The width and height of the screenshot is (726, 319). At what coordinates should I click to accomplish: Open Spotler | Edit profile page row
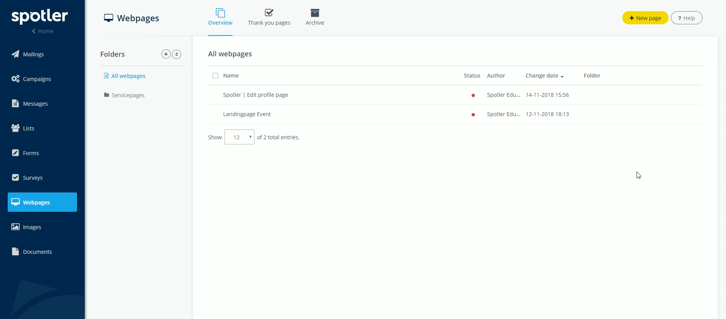455,95
